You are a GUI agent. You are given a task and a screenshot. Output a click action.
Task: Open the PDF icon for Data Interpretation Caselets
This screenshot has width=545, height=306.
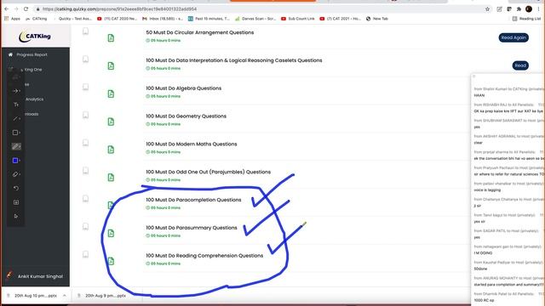[x=111, y=66]
